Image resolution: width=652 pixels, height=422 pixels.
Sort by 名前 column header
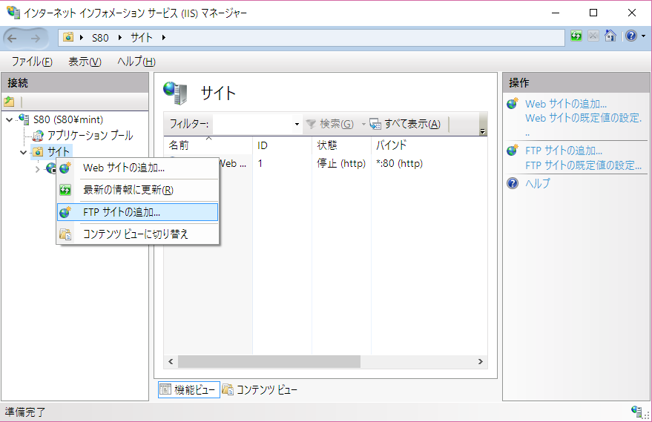(208, 145)
